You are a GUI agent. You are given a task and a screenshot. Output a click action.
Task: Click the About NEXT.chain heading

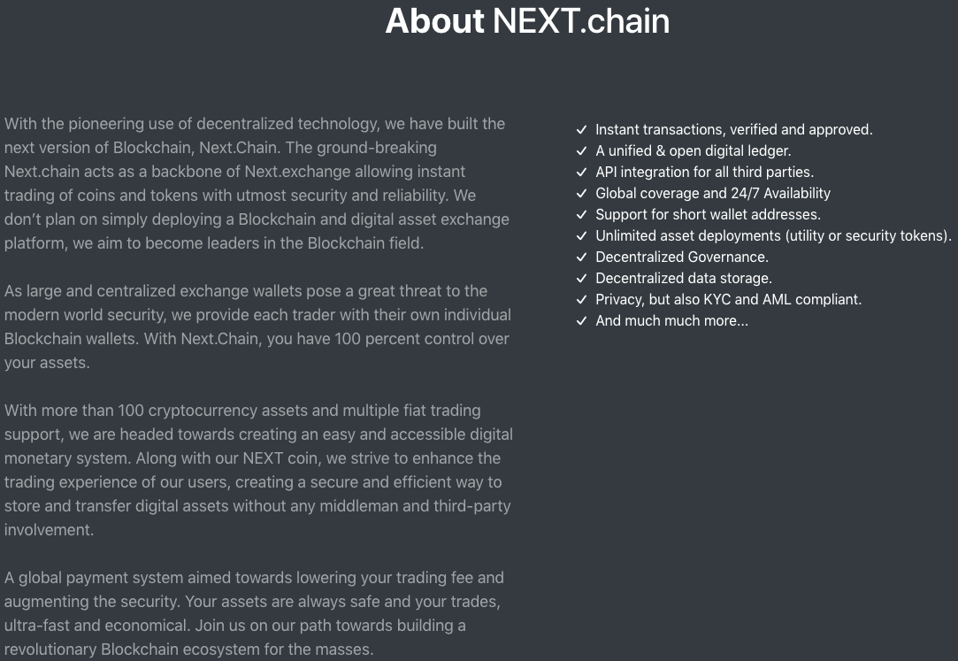tap(527, 20)
